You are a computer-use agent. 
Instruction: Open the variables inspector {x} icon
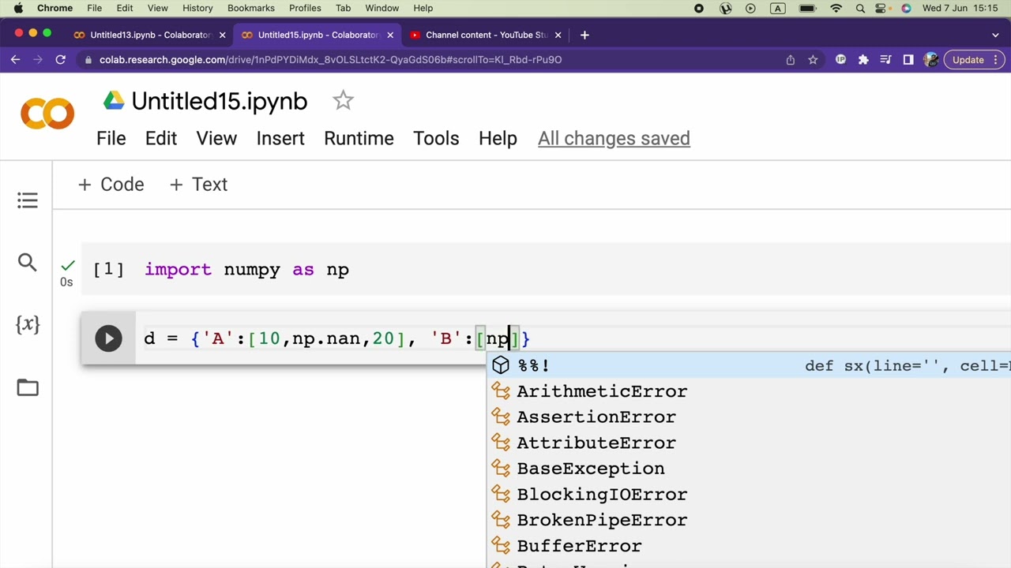click(28, 324)
